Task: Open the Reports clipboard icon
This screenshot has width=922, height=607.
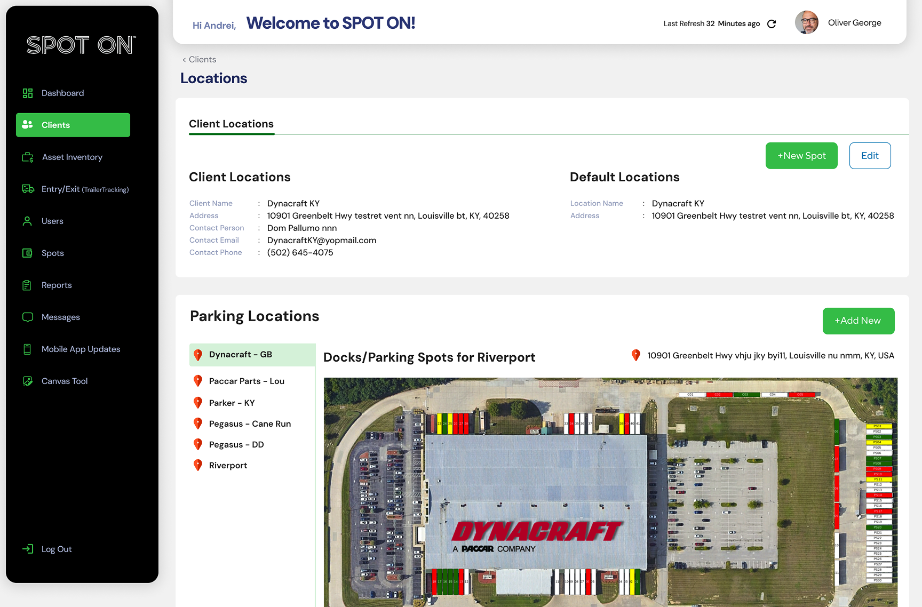Action: click(27, 285)
